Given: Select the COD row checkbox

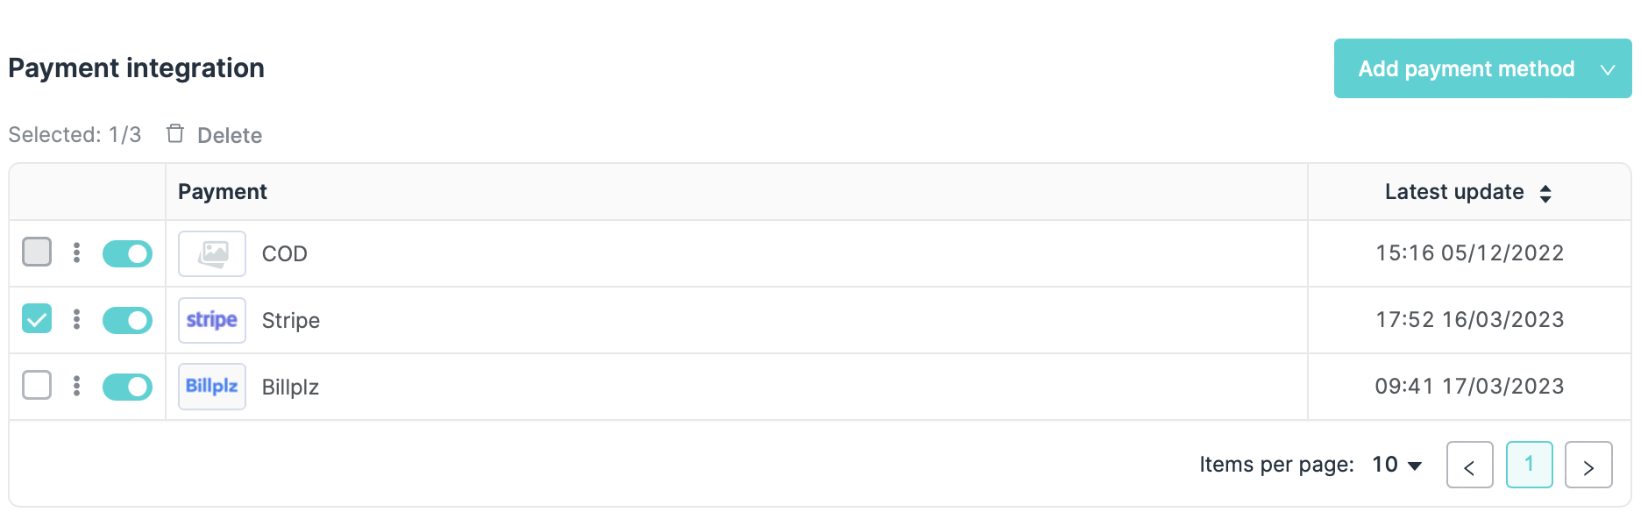Looking at the screenshot, I should (37, 252).
